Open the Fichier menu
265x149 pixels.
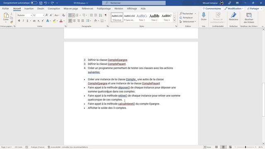(x=5, y=8)
